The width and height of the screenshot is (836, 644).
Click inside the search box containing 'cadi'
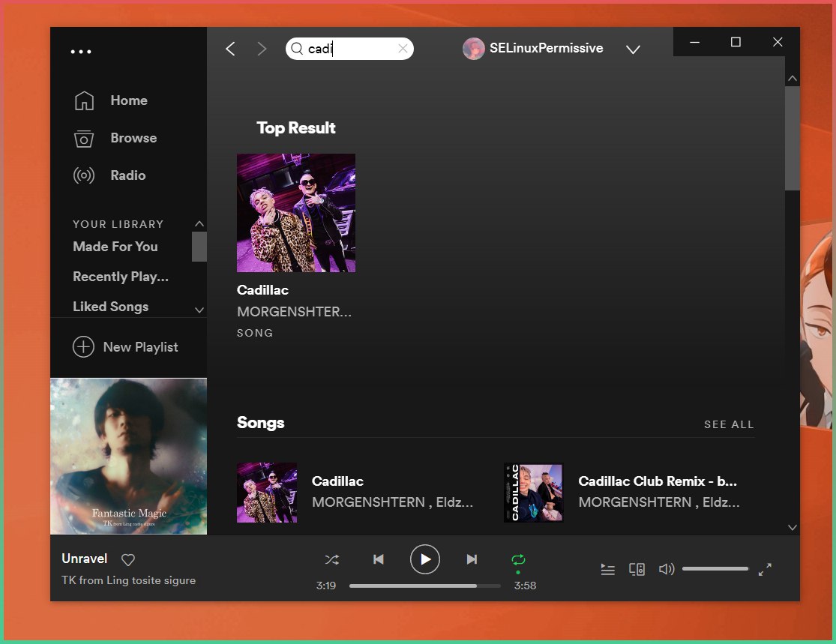[349, 49]
